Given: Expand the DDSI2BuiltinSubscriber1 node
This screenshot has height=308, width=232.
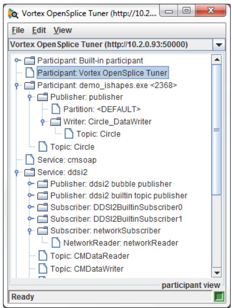Looking at the screenshot, I should coord(31,218).
